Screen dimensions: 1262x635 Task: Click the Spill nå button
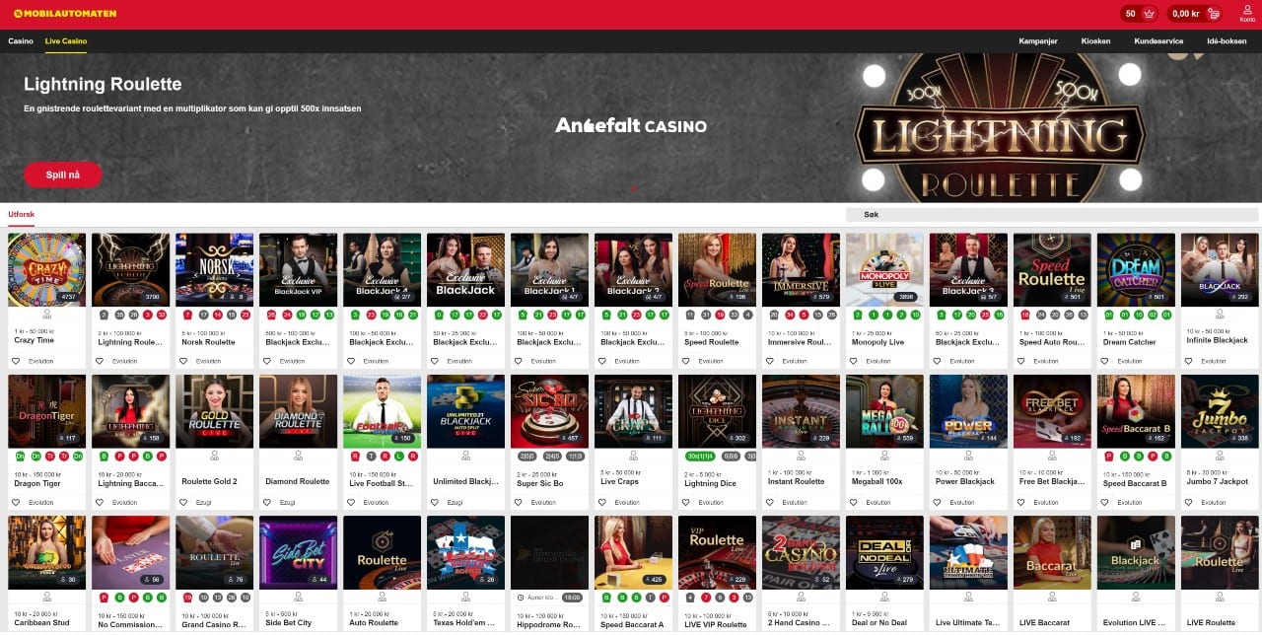tap(63, 175)
